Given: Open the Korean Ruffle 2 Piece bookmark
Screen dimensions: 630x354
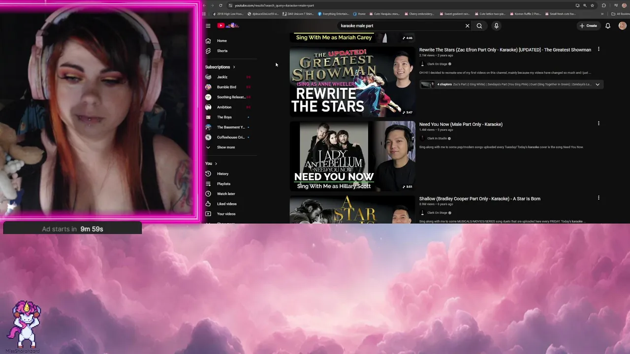Looking at the screenshot, I should 525,14.
